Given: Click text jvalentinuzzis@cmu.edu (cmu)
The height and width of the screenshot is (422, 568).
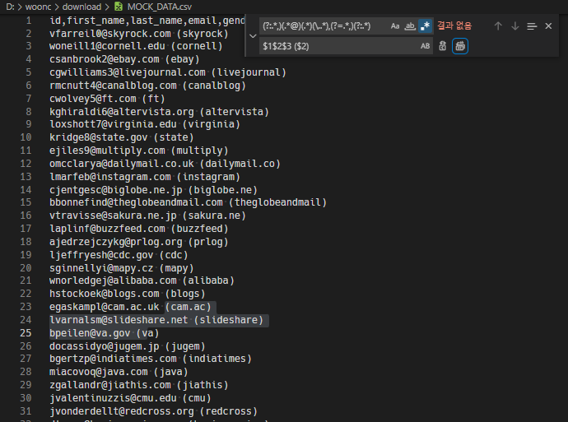Looking at the screenshot, I should [130, 398].
